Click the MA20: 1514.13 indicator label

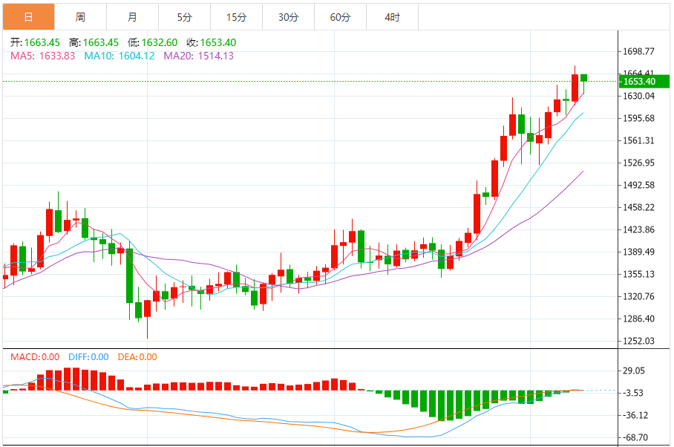(199, 56)
